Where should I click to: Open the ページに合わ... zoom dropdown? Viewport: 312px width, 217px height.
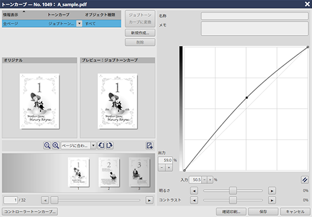tap(94, 145)
